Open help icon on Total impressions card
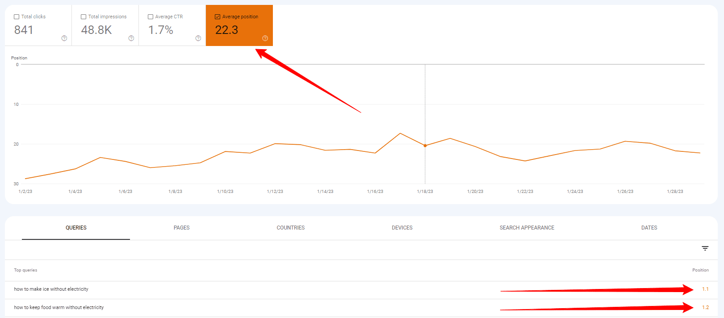 point(131,38)
